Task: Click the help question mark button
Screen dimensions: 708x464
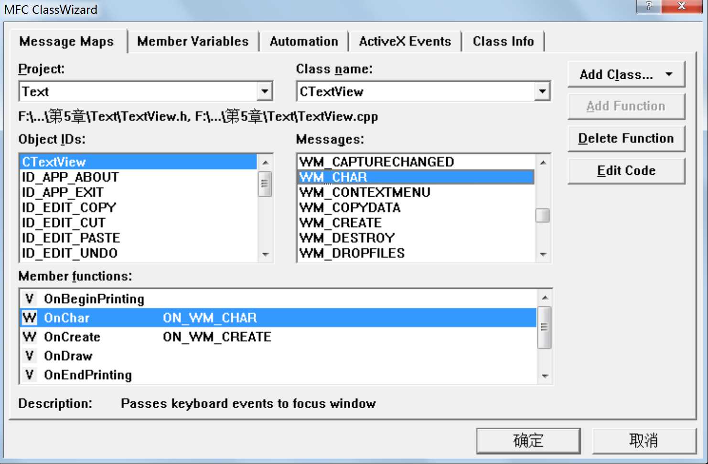Action: [x=649, y=6]
